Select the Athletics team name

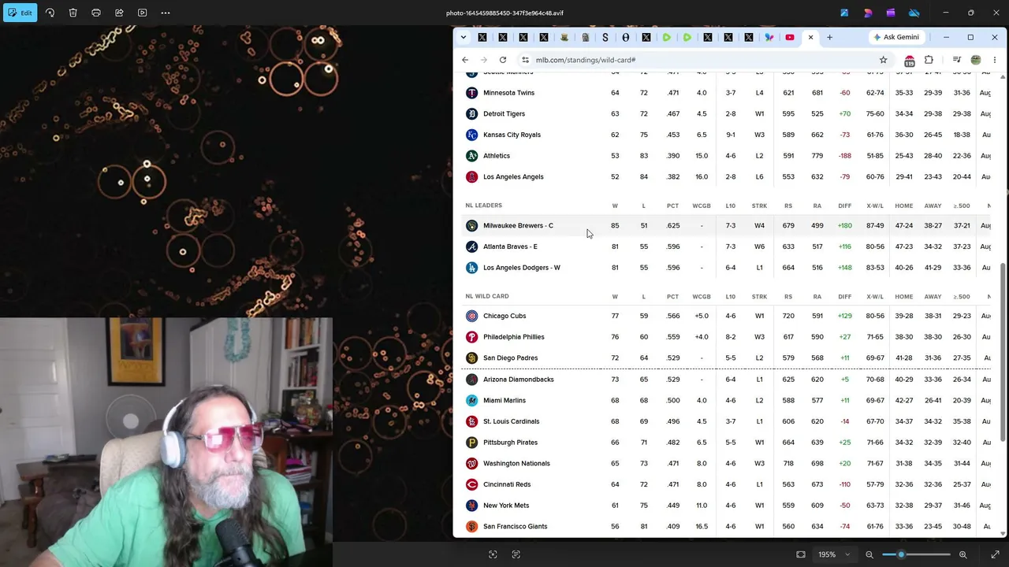tap(497, 156)
